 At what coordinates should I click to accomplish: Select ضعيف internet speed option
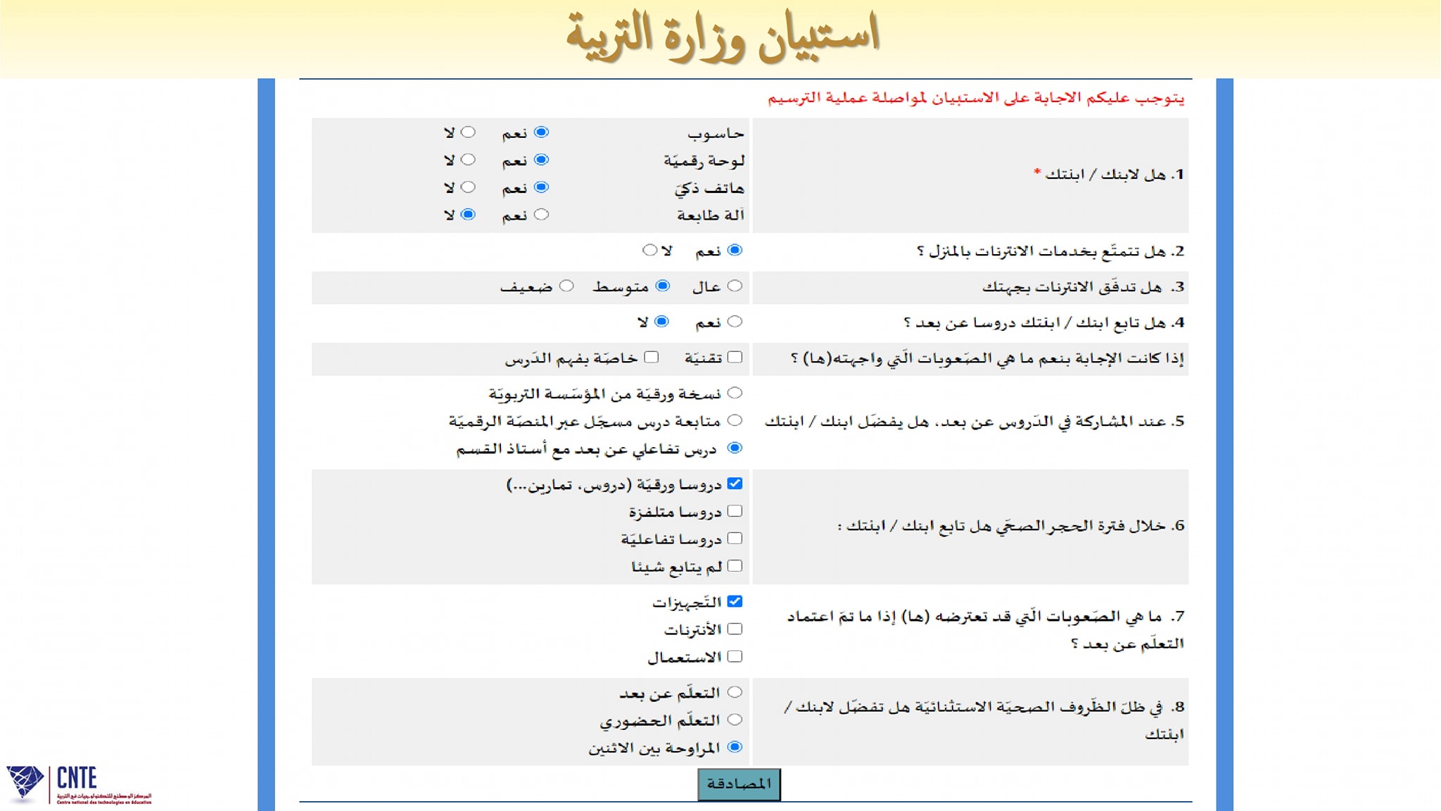pos(566,286)
